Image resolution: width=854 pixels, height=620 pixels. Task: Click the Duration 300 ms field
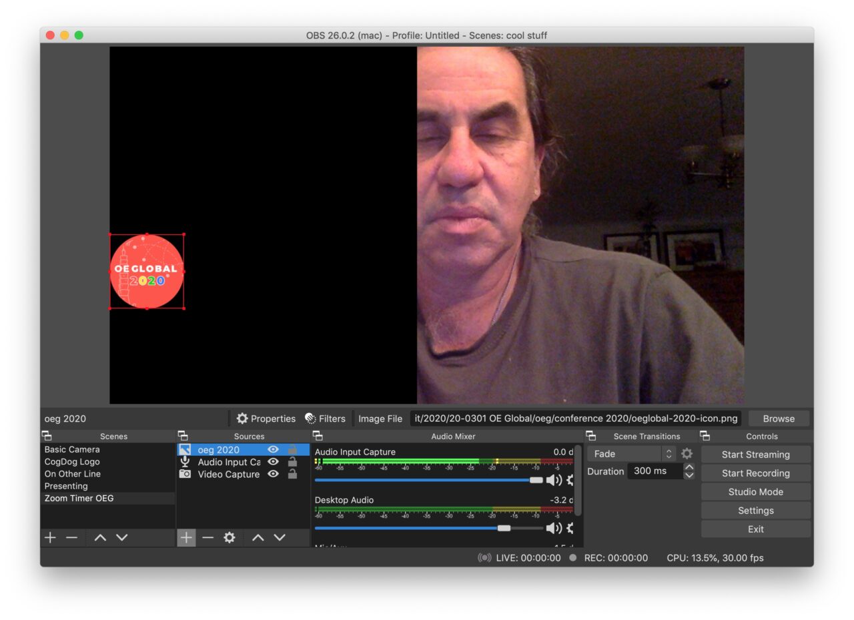[655, 471]
